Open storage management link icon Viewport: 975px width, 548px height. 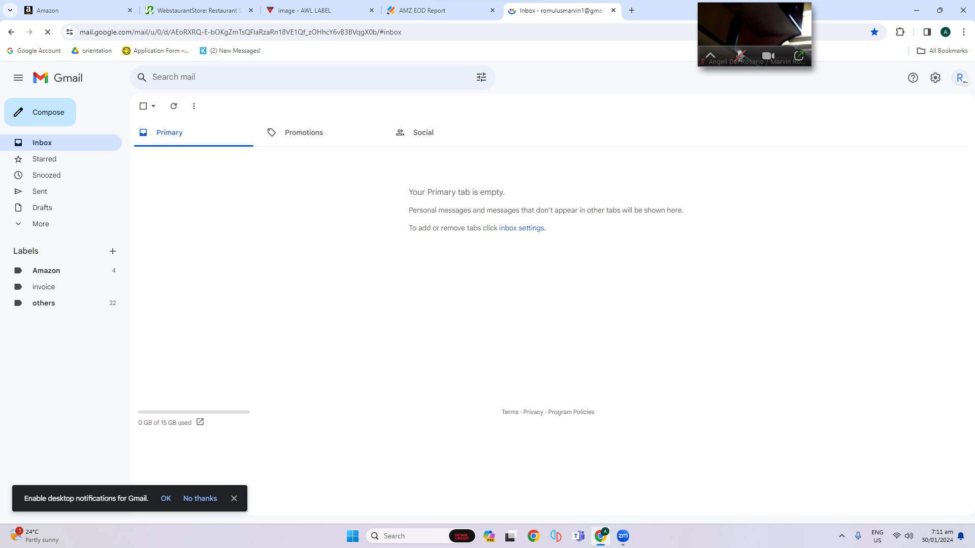click(200, 422)
